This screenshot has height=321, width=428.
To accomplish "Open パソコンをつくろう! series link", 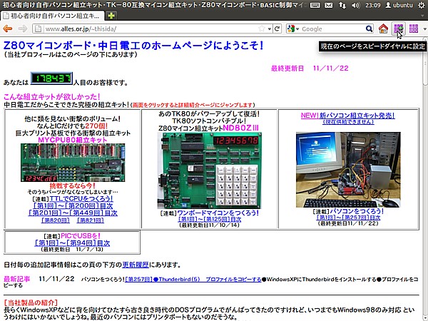I will [357, 211].
